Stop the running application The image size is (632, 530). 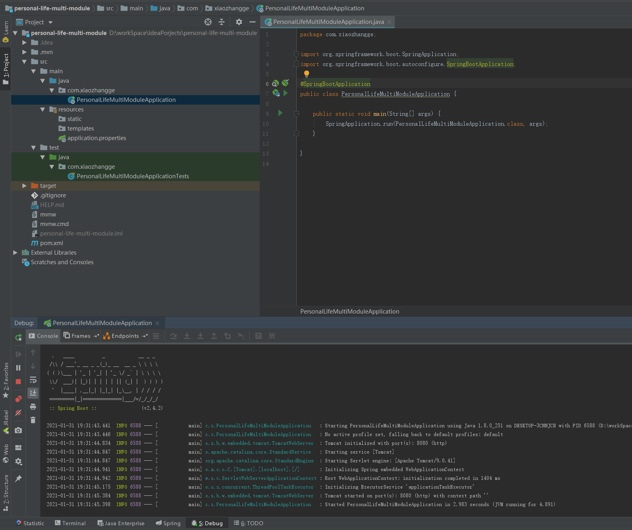(x=18, y=382)
